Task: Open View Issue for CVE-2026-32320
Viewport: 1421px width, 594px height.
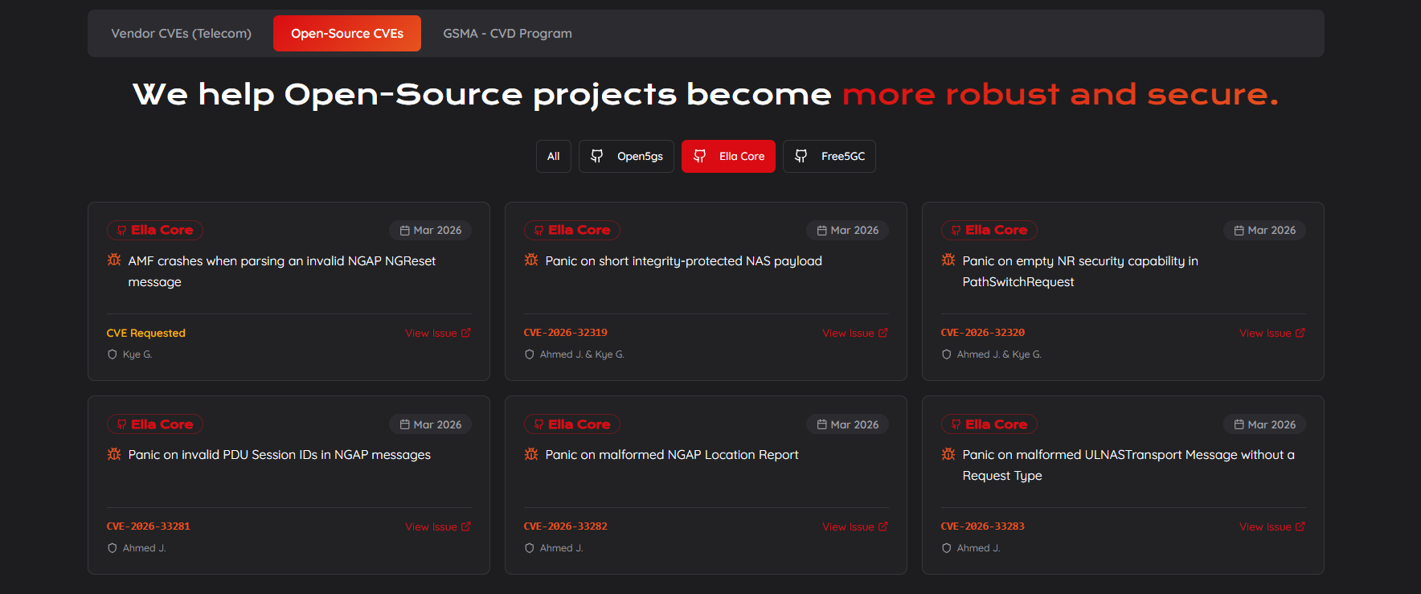Action: pos(1272,333)
